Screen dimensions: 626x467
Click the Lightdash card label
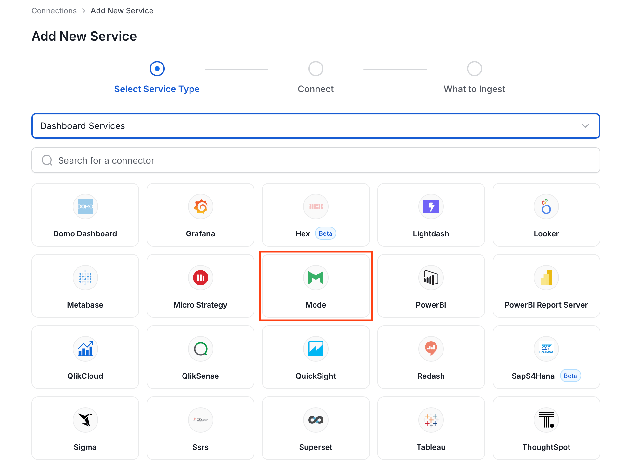[431, 233]
